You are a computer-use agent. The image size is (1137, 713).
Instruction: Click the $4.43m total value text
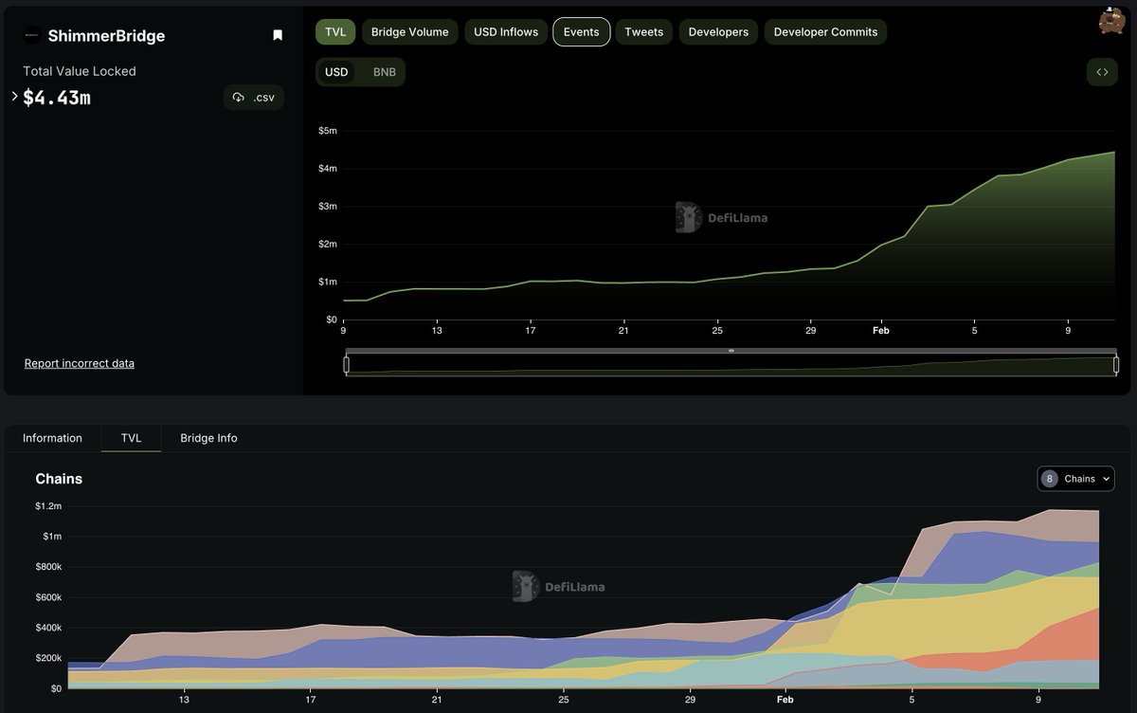[57, 97]
